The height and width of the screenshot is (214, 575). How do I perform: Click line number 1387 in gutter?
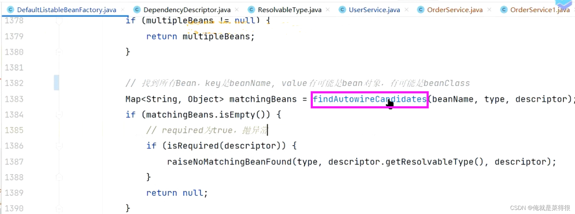coord(14,162)
